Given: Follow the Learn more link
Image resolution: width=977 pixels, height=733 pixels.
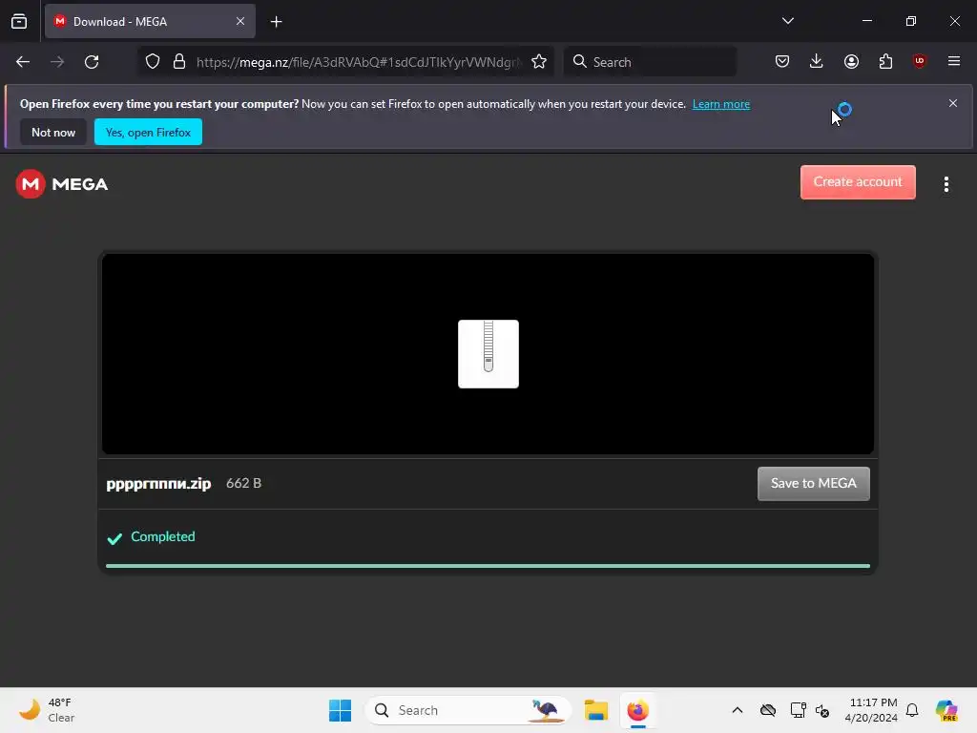Looking at the screenshot, I should (721, 104).
